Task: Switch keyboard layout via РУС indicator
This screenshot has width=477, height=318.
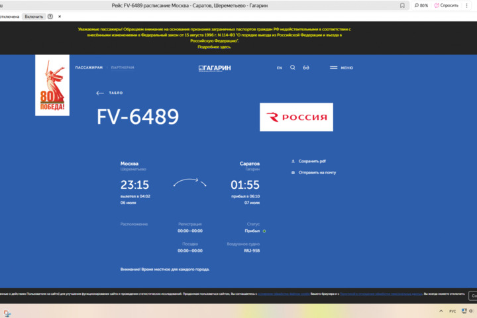Action: click(x=452, y=311)
